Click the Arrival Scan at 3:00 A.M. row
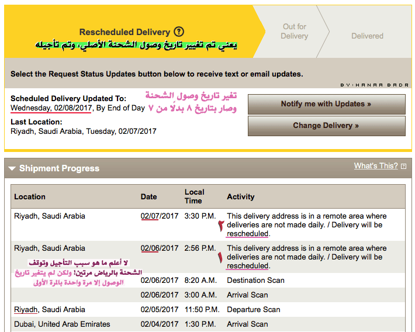The width and height of the screenshot is (415, 332). [x=247, y=295]
